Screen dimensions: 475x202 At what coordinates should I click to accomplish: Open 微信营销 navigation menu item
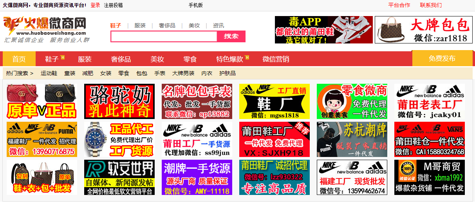[x=276, y=59]
